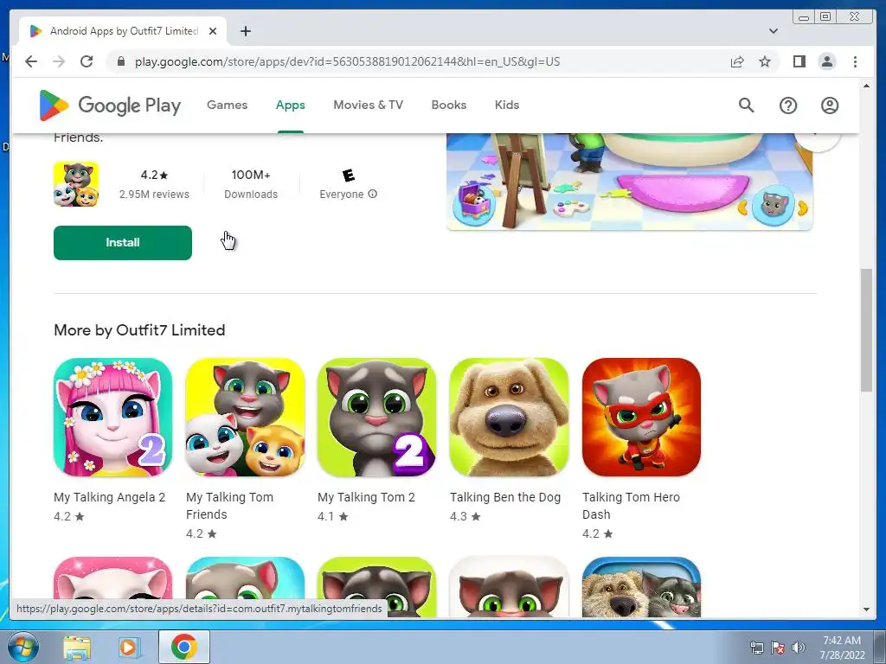Click the scrollbar up arrow

coord(866,86)
